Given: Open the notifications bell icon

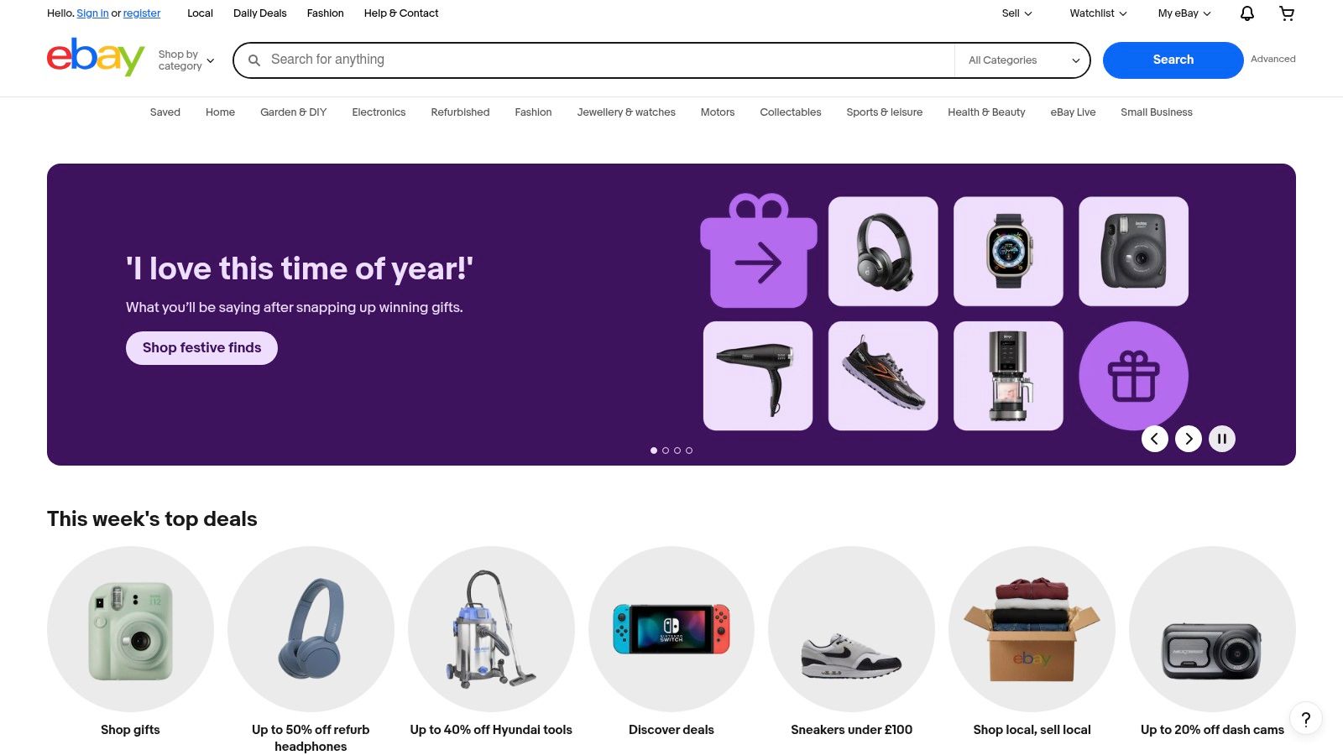Looking at the screenshot, I should (x=1247, y=13).
